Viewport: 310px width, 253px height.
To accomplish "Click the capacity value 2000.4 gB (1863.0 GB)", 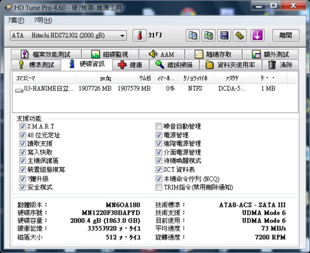I will point(105,220).
